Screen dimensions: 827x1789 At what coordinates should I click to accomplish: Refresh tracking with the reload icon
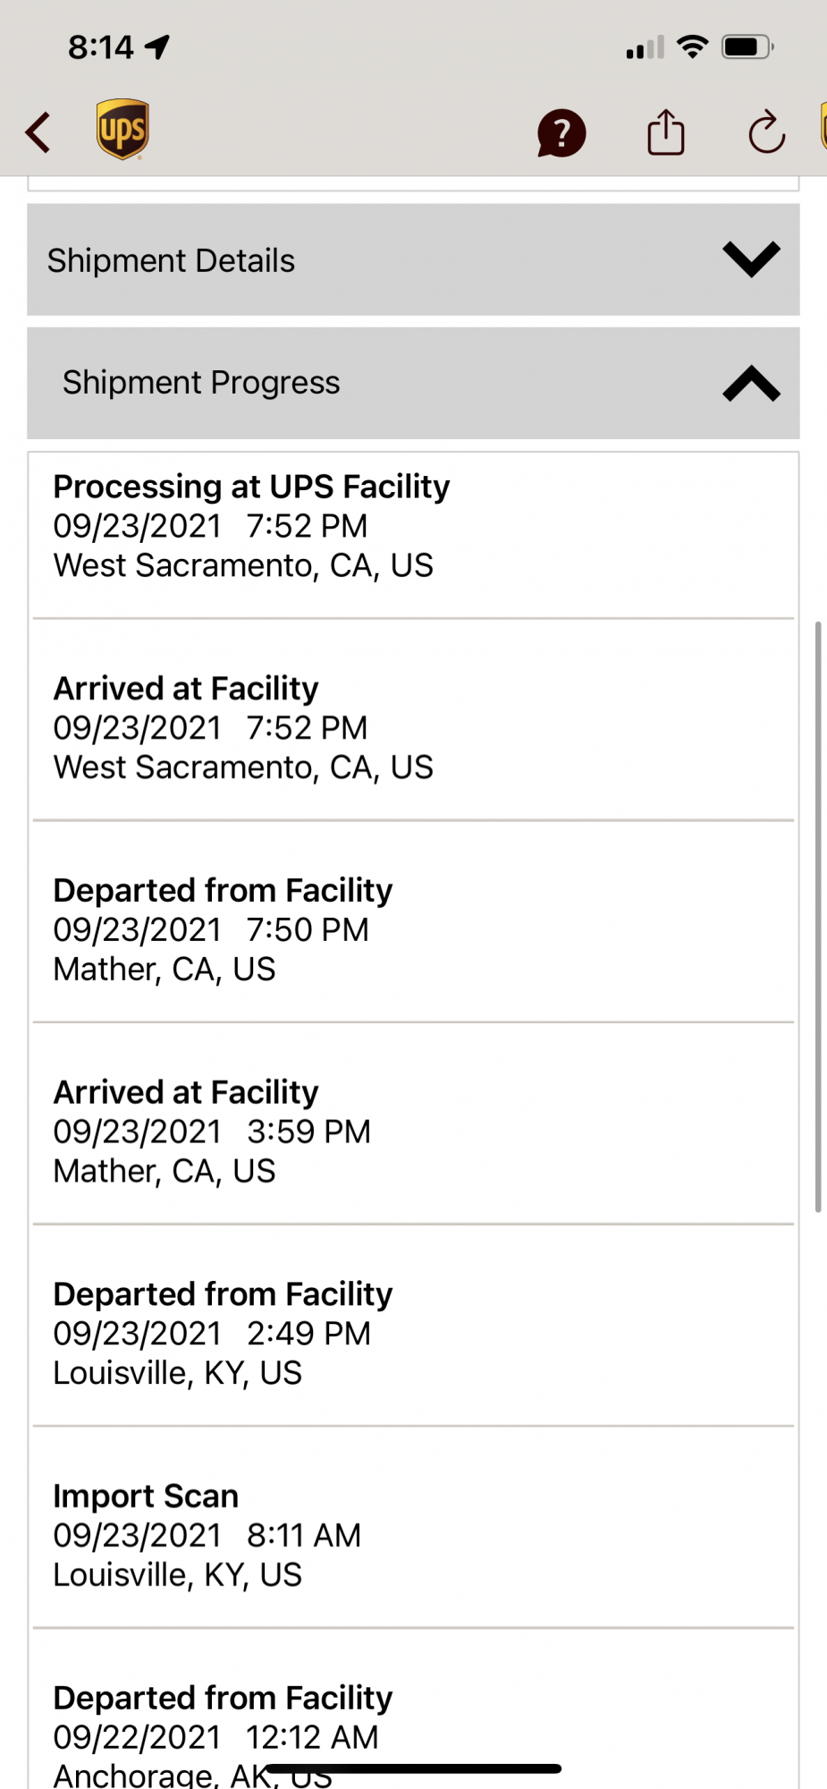coord(766,133)
